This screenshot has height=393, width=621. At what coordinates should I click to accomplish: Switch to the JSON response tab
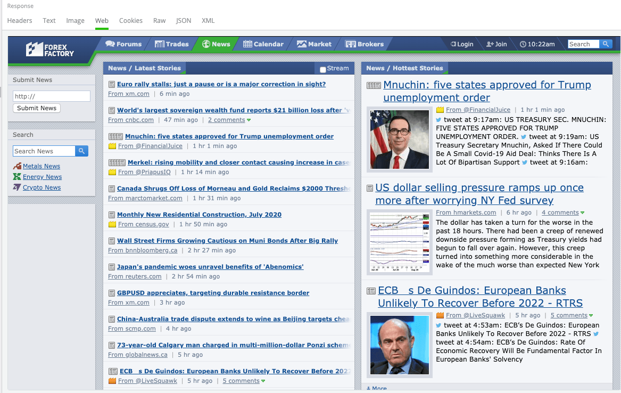(x=184, y=21)
